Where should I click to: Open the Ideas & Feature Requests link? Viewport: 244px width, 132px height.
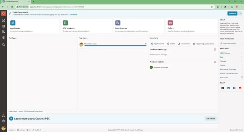(x=229, y=74)
